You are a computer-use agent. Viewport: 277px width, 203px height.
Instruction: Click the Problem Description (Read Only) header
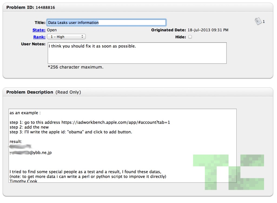pos(43,92)
